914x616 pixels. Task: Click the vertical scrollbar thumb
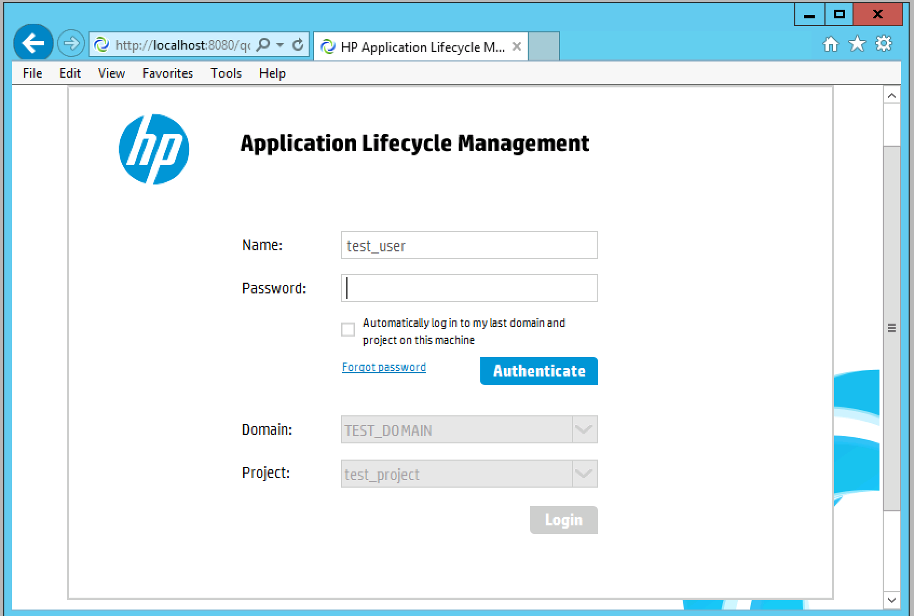891,328
